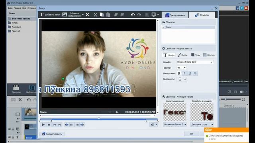255x143 pixels.
Task: Click the preview volume speaker icon
Action: point(152,125)
